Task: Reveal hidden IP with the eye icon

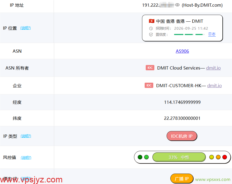Action: click(177, 5)
